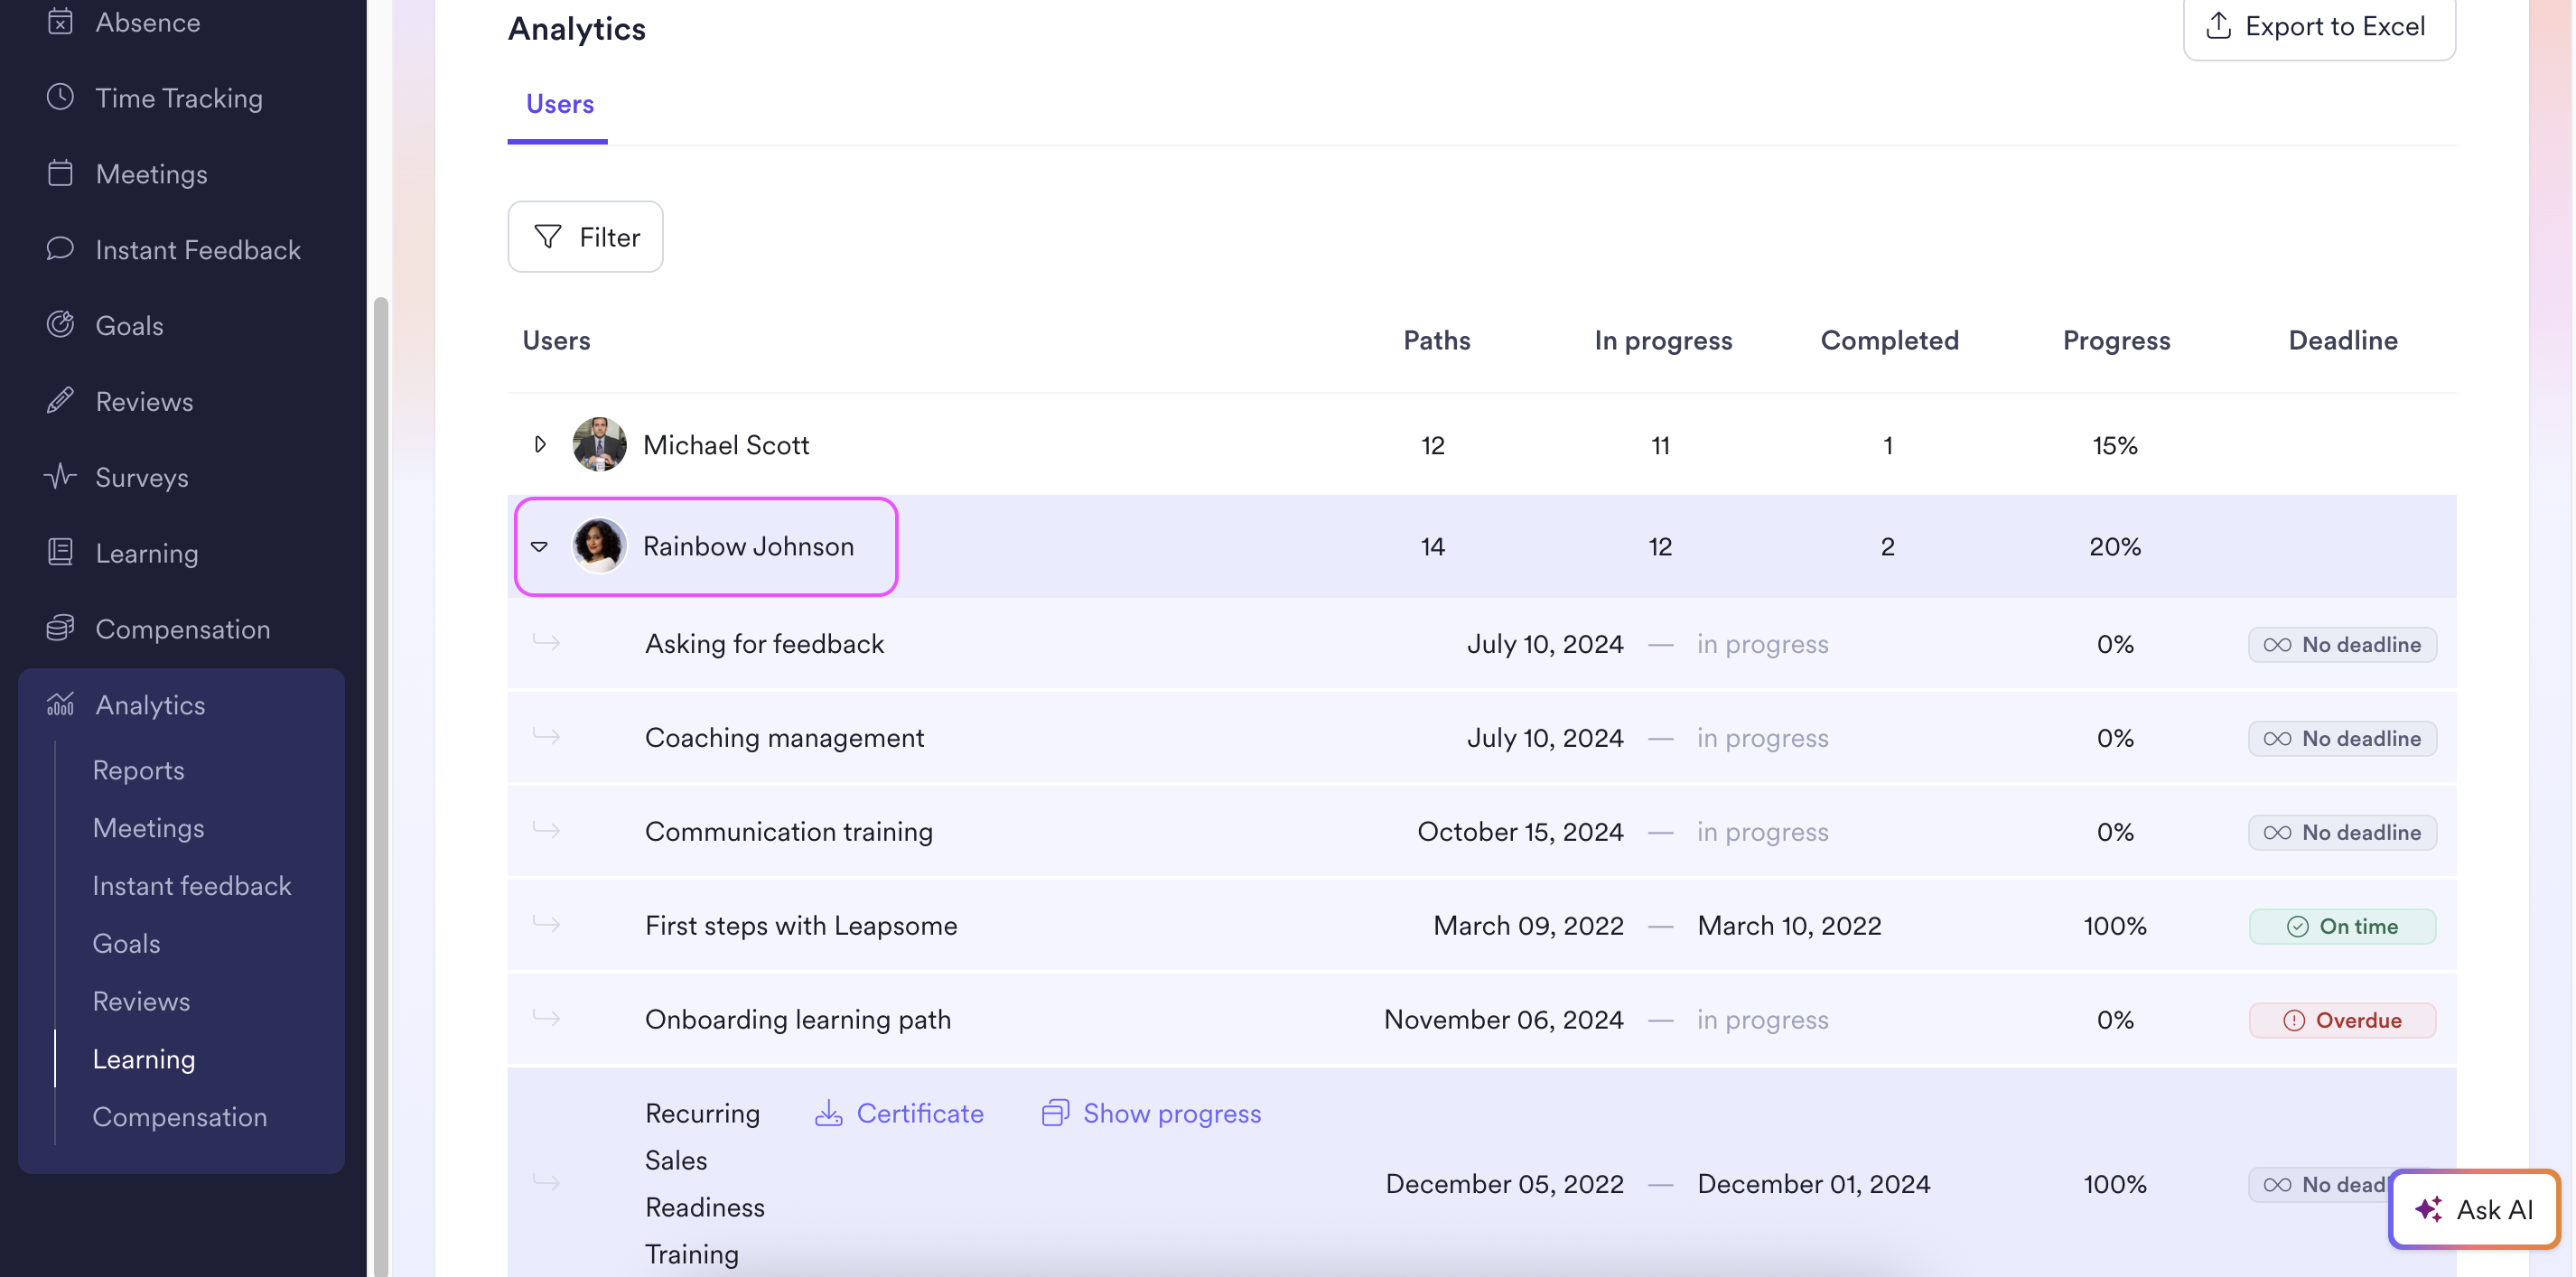Collapse the Analytics sidebar section

click(x=150, y=704)
